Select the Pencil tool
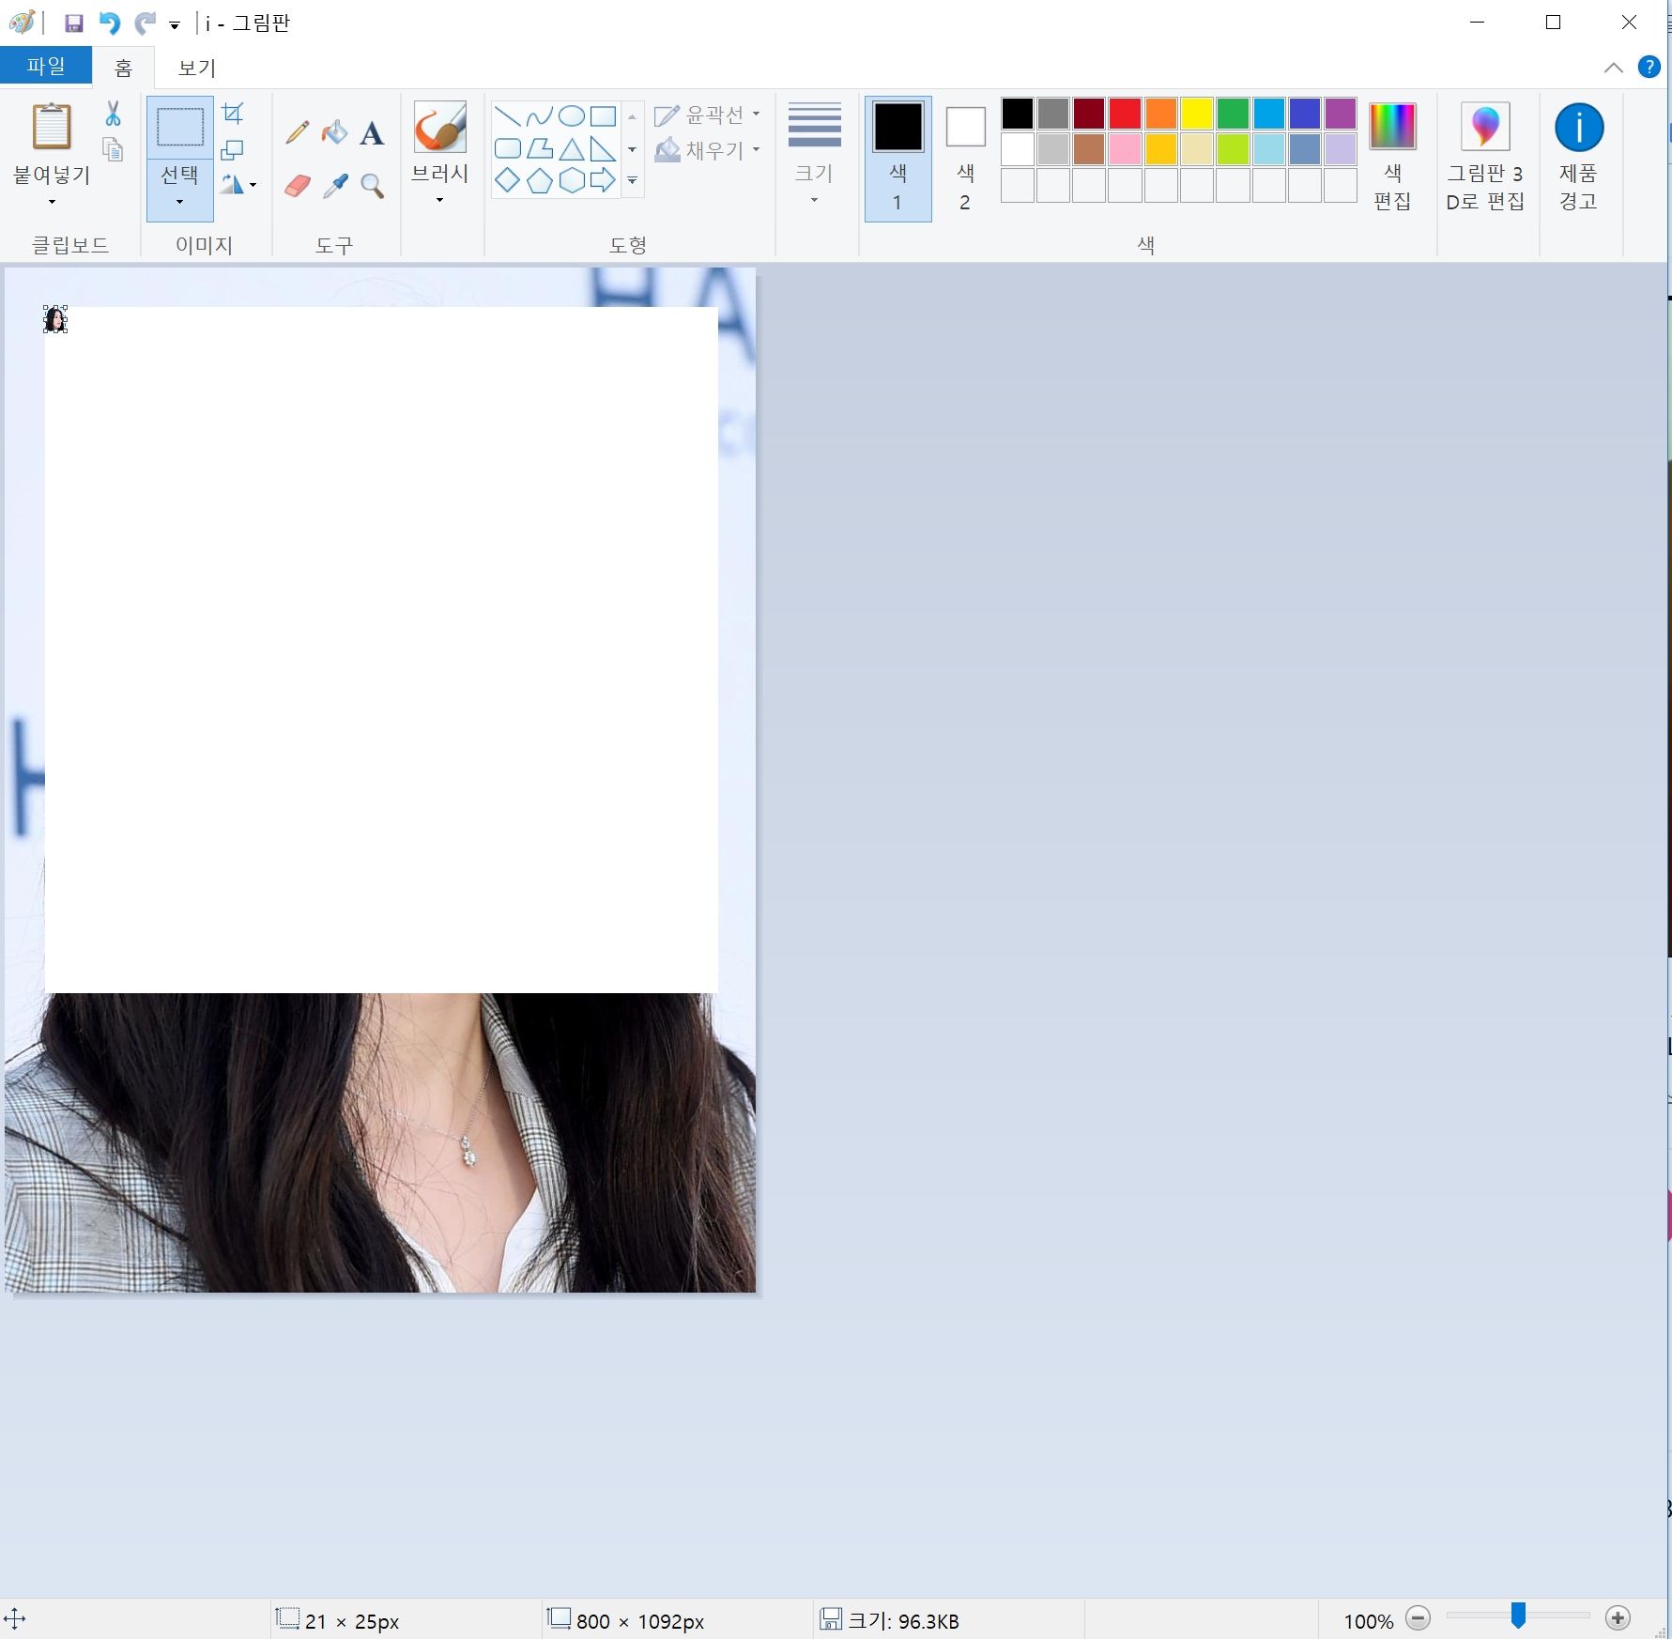 298,133
